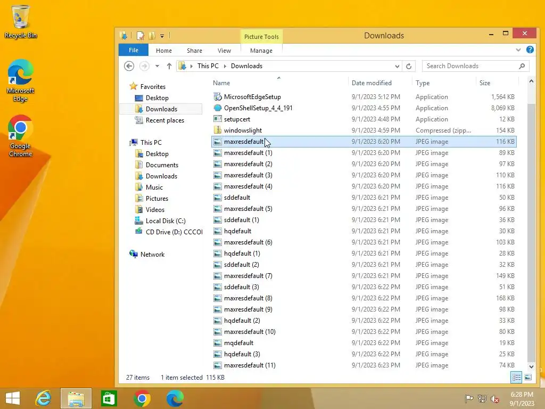Click the scroll up arrow of file list
The image size is (545, 409).
pyautogui.click(x=531, y=81)
